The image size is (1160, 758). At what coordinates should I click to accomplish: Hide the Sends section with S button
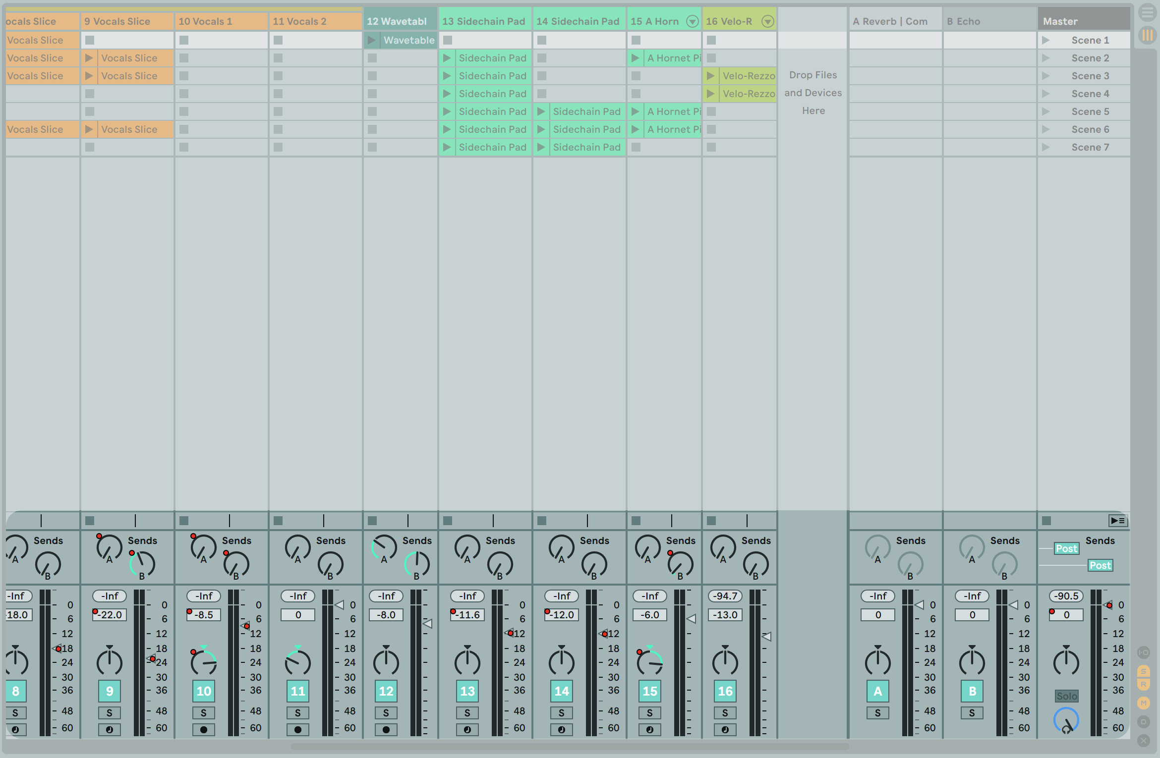click(1144, 671)
